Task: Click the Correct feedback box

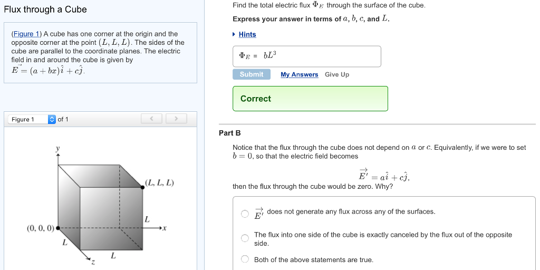Action: tap(310, 99)
